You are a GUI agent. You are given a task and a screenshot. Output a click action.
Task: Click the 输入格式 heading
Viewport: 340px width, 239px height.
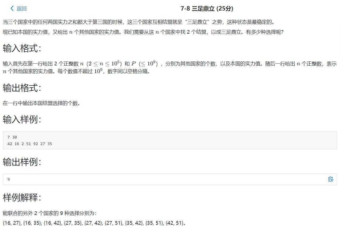tap(22, 48)
